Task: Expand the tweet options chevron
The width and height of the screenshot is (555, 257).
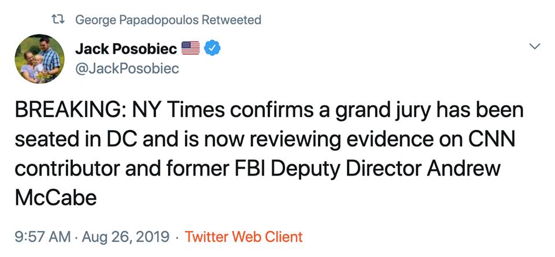Action: pyautogui.click(x=534, y=46)
